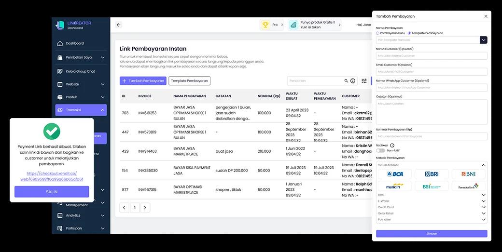Select BCA virtual account
Image resolution: width=502 pixels, height=252 pixels.
[x=395, y=174]
